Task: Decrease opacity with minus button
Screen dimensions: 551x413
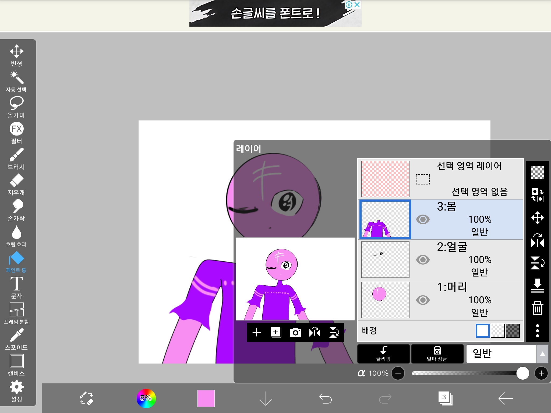Action: click(398, 373)
